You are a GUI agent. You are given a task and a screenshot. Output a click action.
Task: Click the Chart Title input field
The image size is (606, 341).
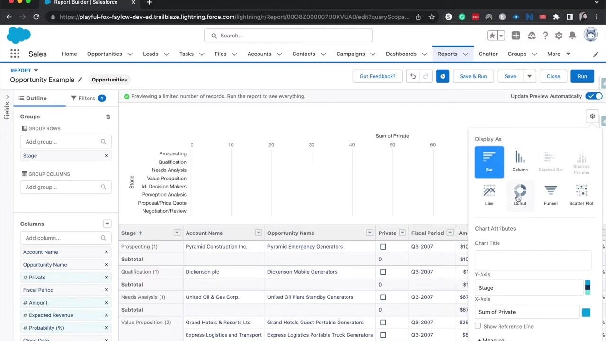(x=533, y=260)
